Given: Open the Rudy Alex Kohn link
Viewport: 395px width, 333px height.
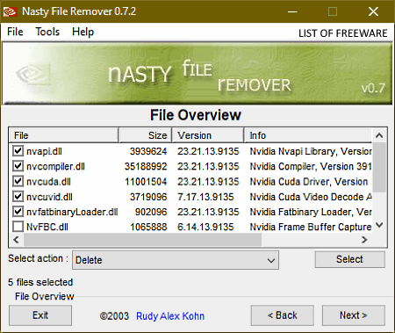Looking at the screenshot, I should click(x=170, y=316).
